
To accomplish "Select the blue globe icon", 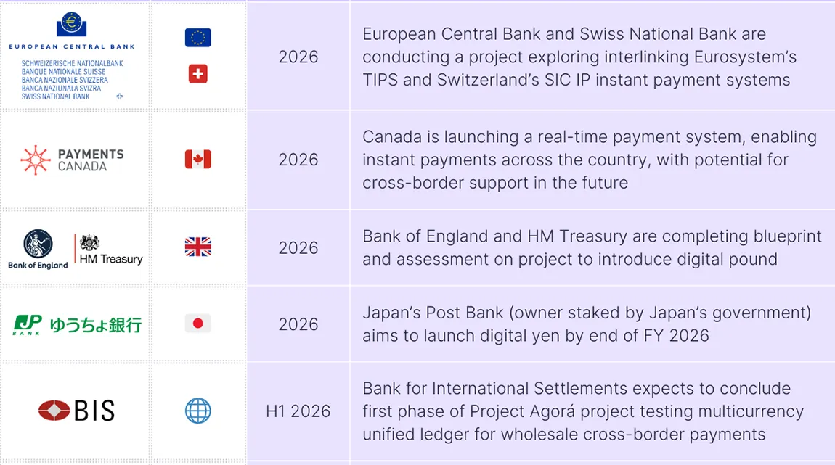I will coord(197,411).
